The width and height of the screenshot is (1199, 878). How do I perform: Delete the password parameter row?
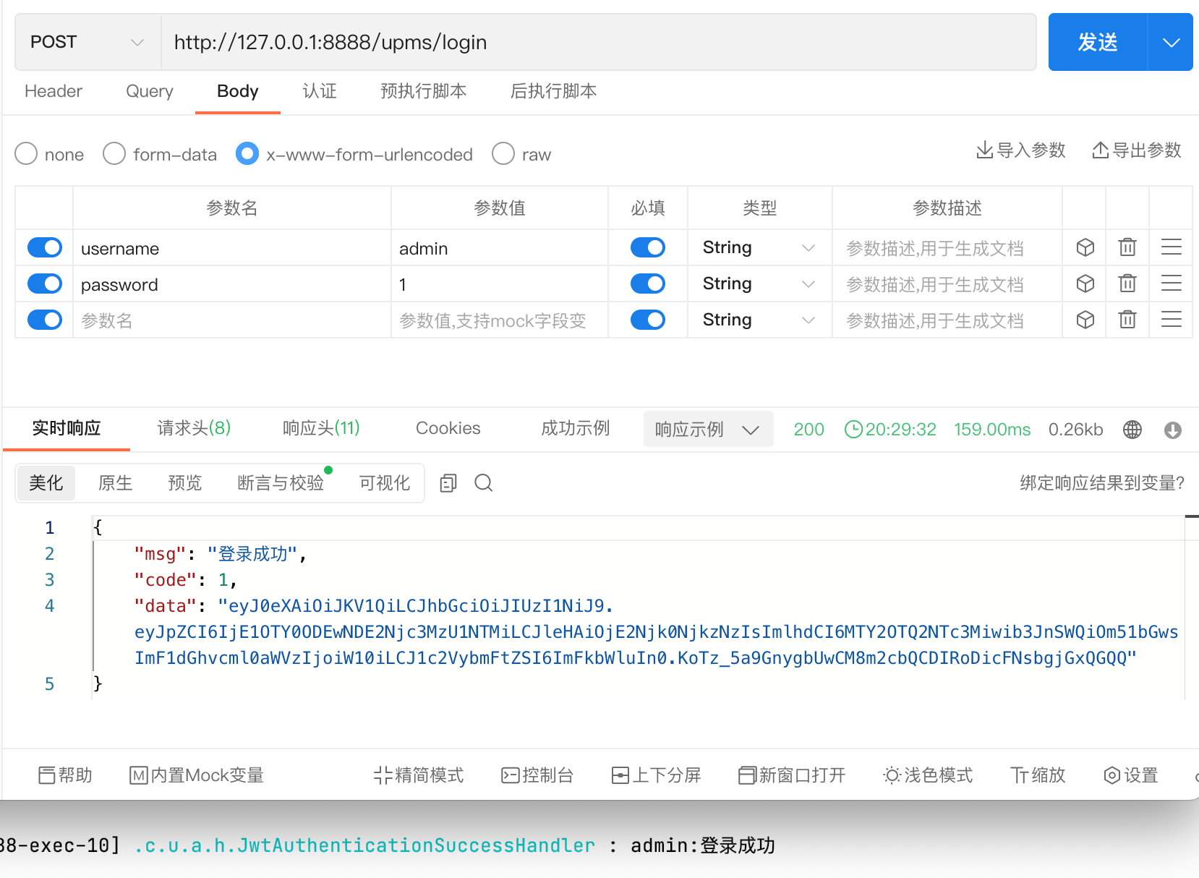1127,284
